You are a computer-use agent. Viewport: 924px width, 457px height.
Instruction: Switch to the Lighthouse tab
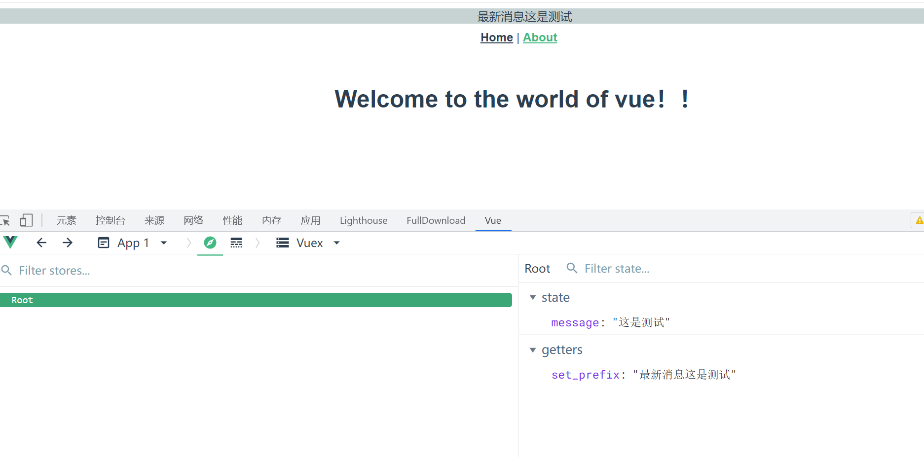click(x=364, y=220)
